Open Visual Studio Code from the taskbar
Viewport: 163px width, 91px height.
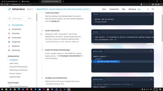coord(56,89)
